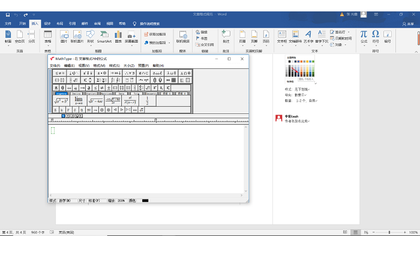Switch to the Design (设计) ribbon tab

[47, 23]
